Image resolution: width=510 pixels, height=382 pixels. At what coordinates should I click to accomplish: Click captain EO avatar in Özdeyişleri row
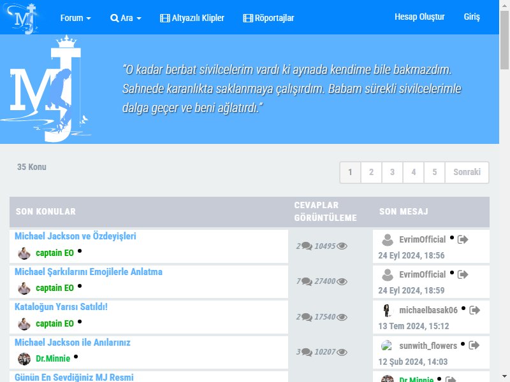click(24, 253)
